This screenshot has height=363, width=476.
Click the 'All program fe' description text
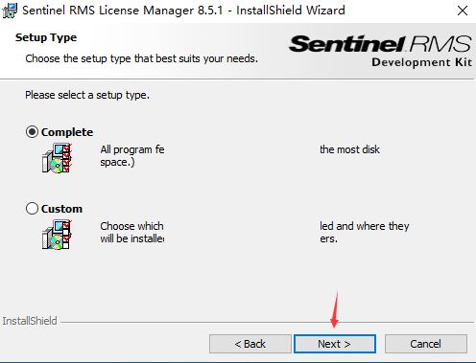(x=132, y=149)
